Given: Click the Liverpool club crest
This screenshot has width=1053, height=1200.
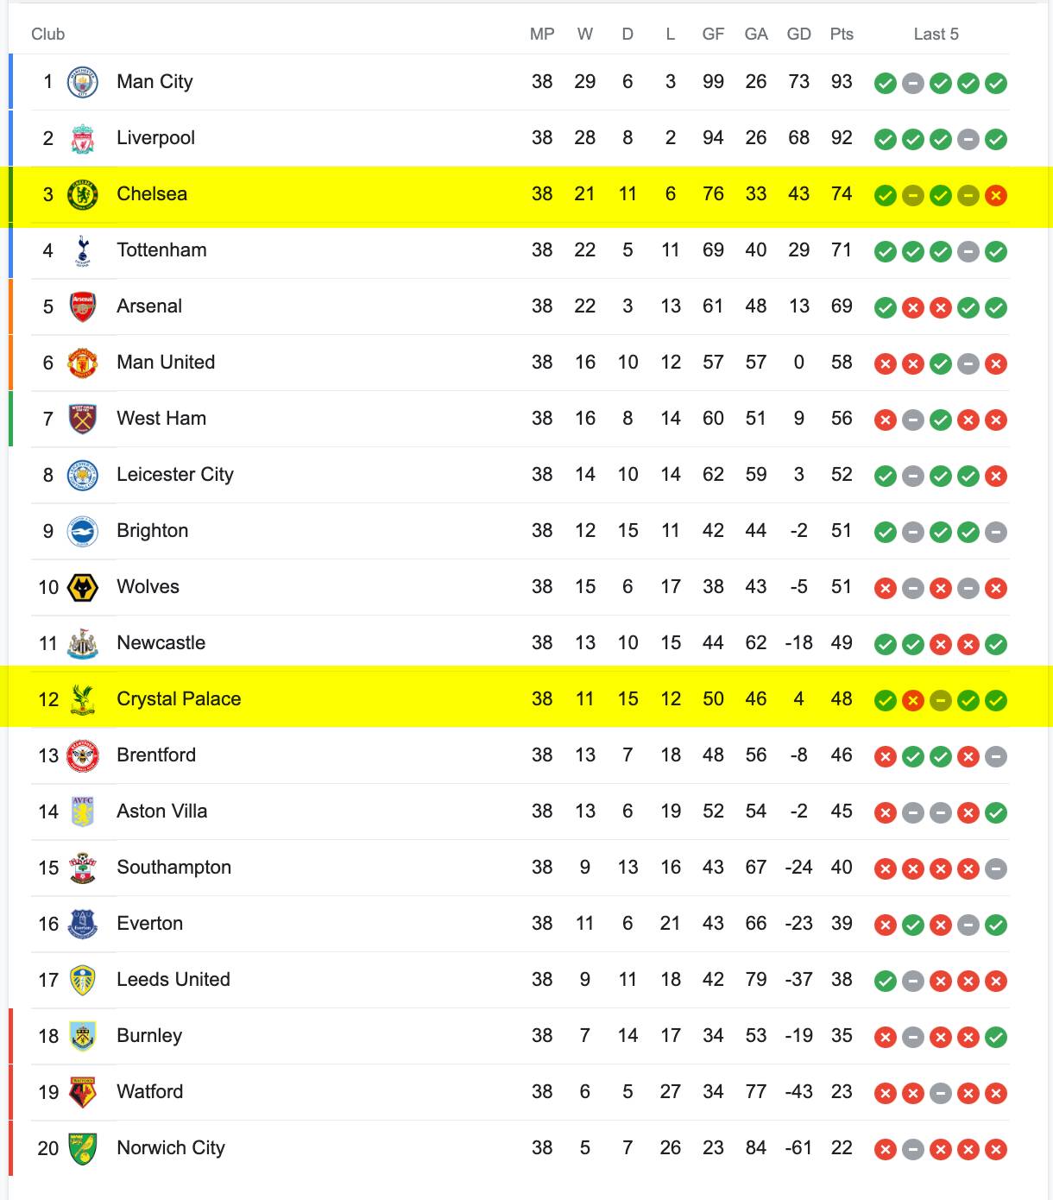Looking at the screenshot, I should (x=83, y=138).
